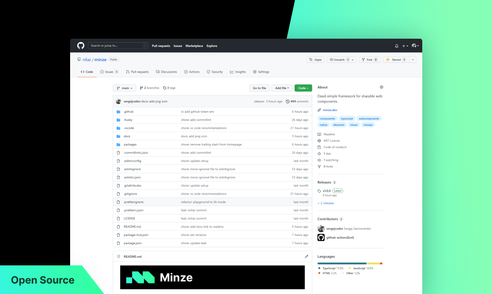Click the Unpin button

pos(315,60)
